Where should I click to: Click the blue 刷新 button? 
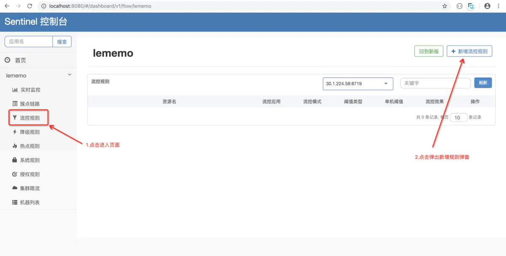tap(483, 83)
